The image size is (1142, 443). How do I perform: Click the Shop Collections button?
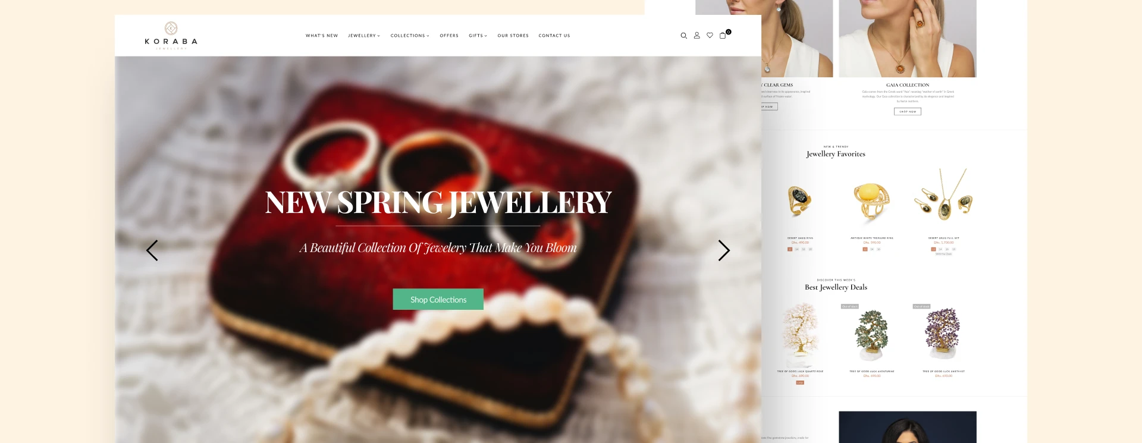pyautogui.click(x=438, y=299)
